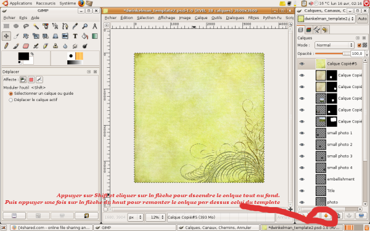The width and height of the screenshot is (370, 231).
Task: Click the lower layer arrow button
Action: pos(326,216)
